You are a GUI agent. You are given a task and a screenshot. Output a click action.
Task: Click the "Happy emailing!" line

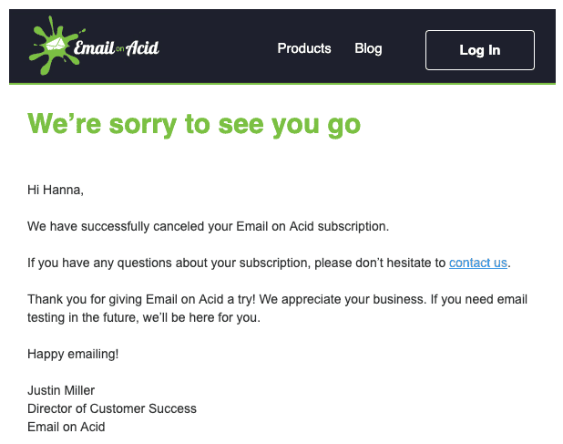coord(73,354)
